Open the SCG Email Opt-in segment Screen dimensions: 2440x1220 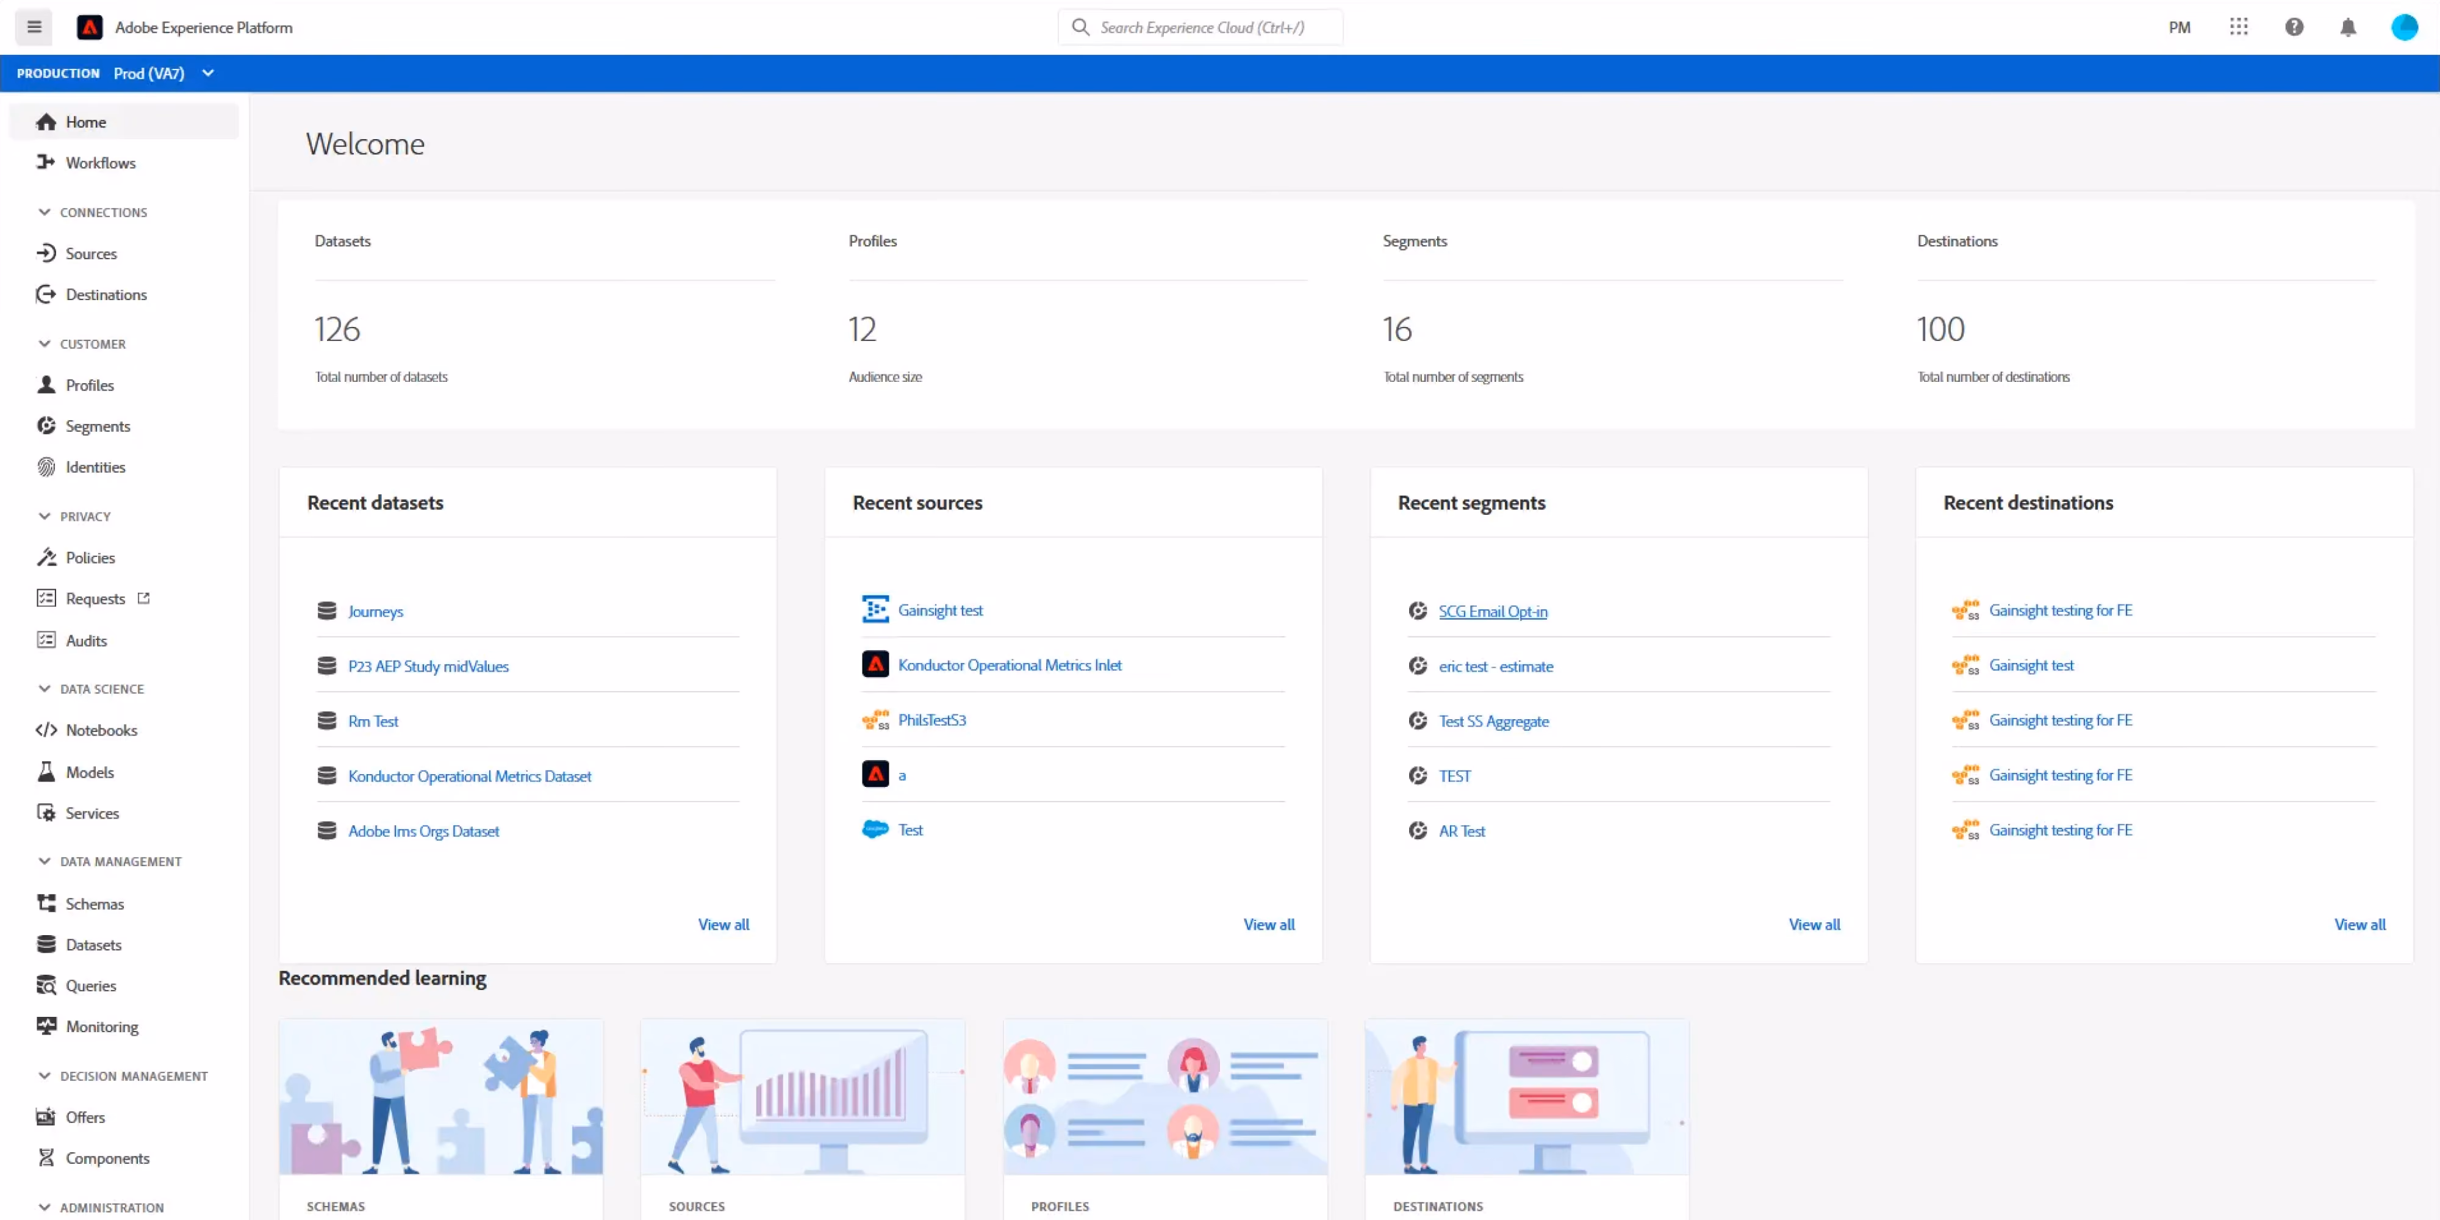(1493, 611)
